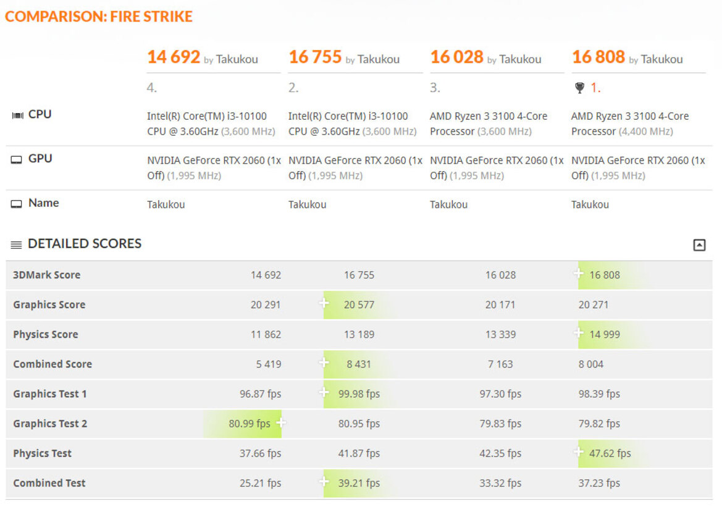Click plus marker beside 99.98 fps
Image resolution: width=722 pixels, height=507 pixels.
click(324, 392)
